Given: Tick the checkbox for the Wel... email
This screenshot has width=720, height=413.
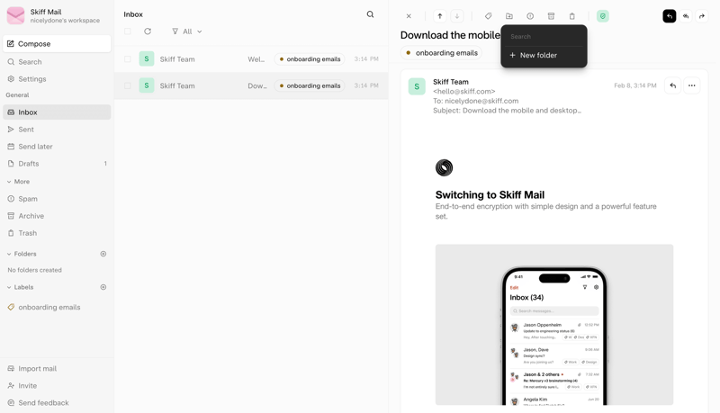Looking at the screenshot, I should click(x=128, y=59).
